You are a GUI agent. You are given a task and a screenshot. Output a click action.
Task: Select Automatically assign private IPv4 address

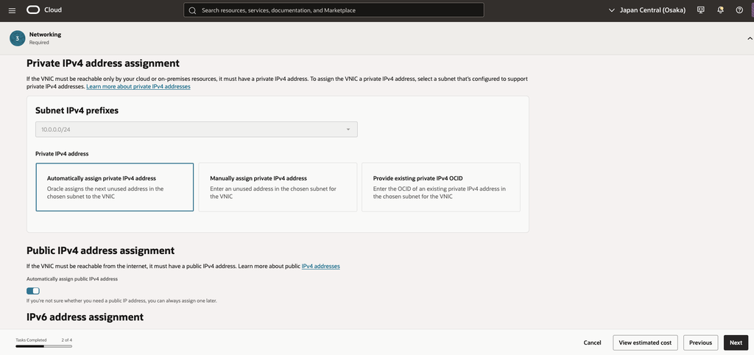pos(114,187)
